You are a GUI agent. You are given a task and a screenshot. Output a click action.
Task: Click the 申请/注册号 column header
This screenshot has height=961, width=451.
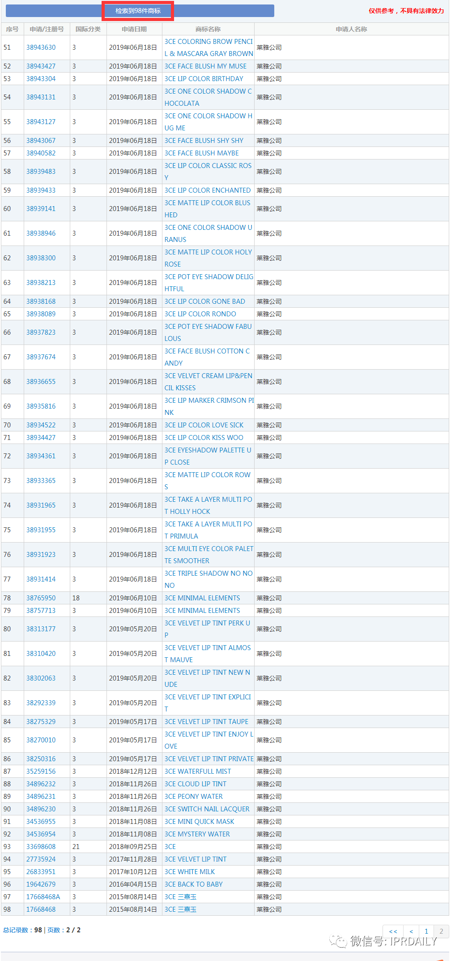47,29
